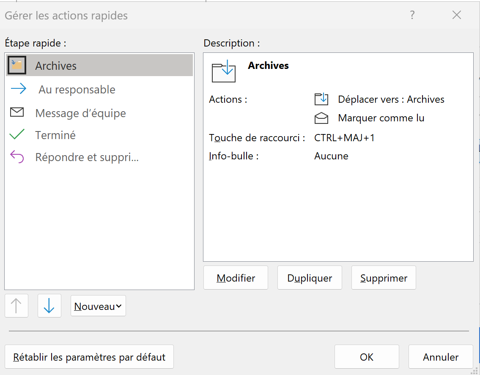Click Rétablir les paramètres par défaut

89,357
